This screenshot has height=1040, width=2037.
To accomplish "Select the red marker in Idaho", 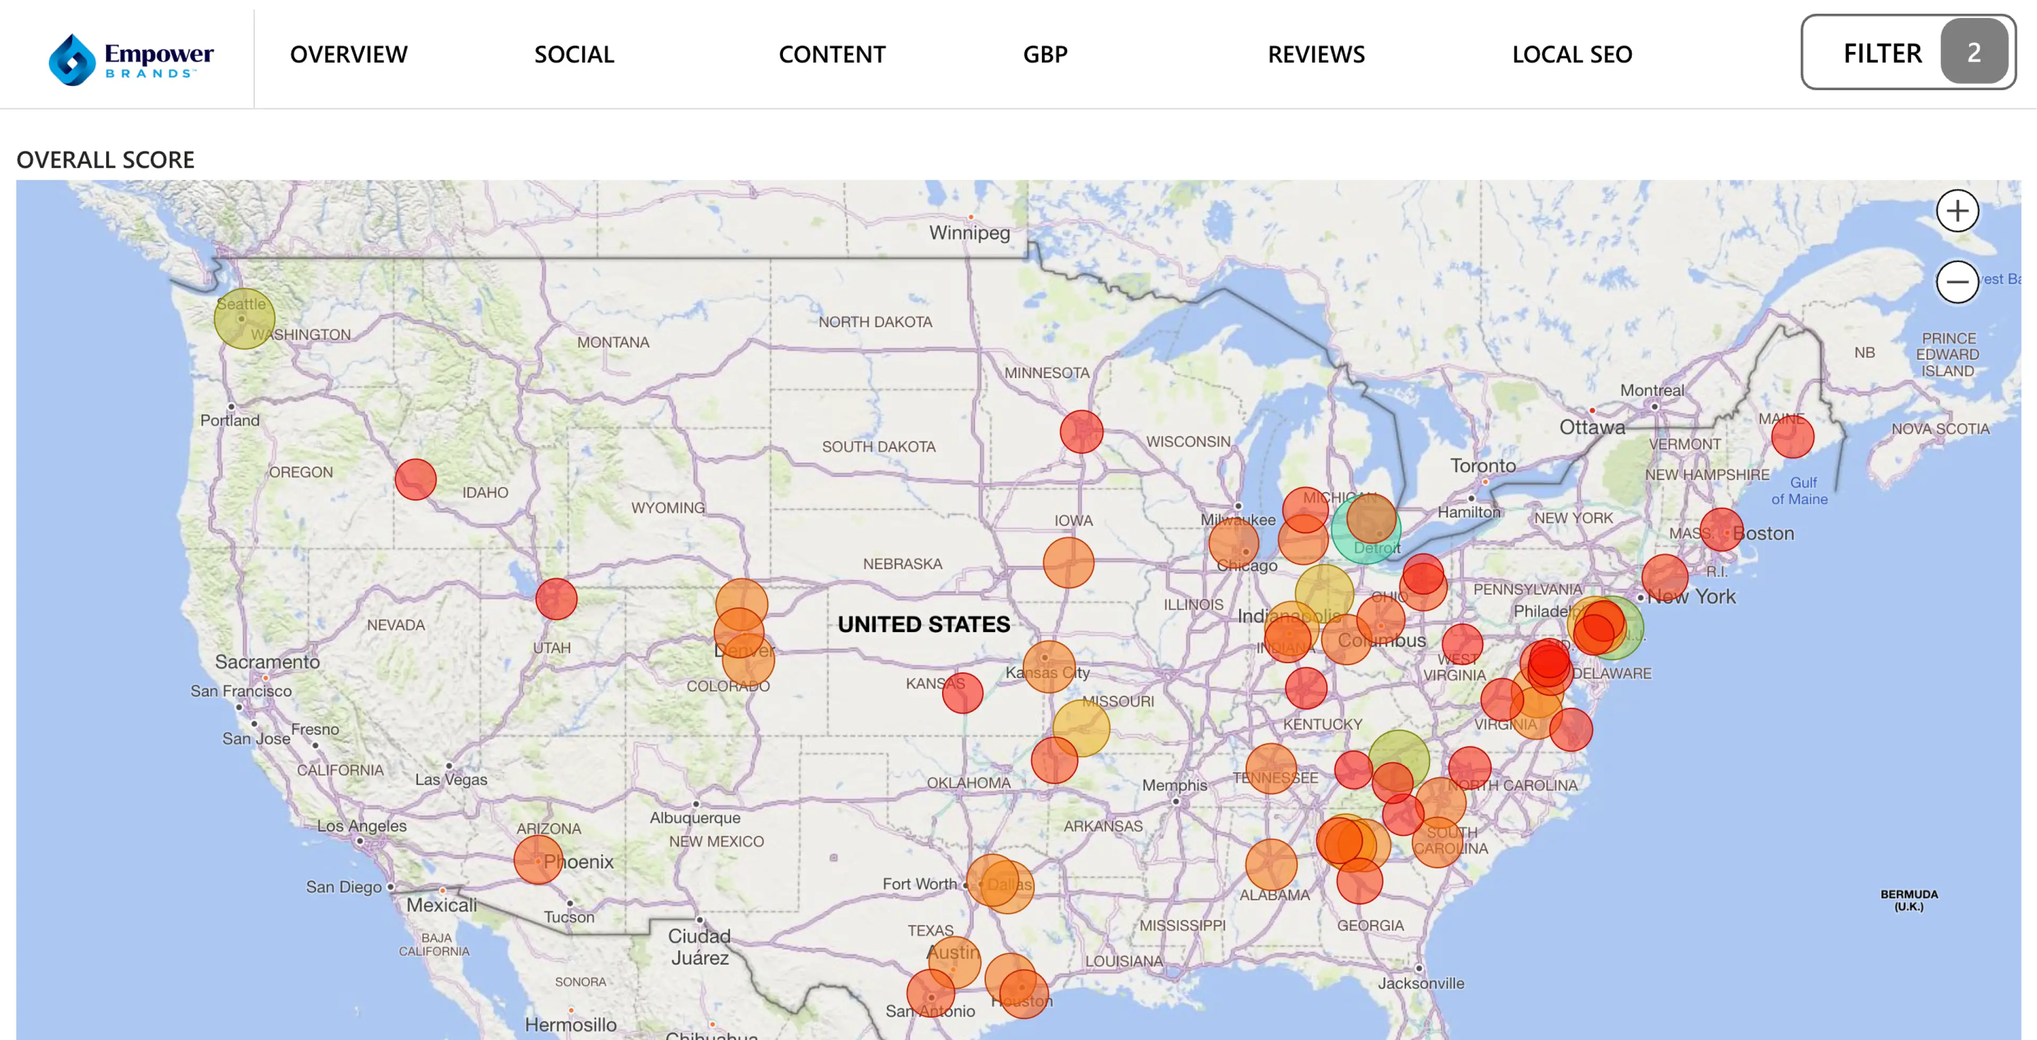I will click(415, 479).
